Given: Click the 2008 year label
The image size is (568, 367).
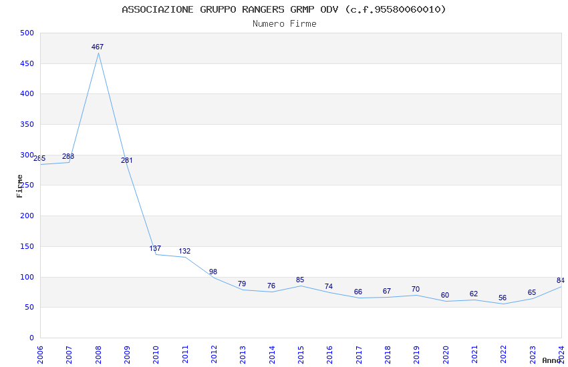Looking at the screenshot, I should point(98,355).
